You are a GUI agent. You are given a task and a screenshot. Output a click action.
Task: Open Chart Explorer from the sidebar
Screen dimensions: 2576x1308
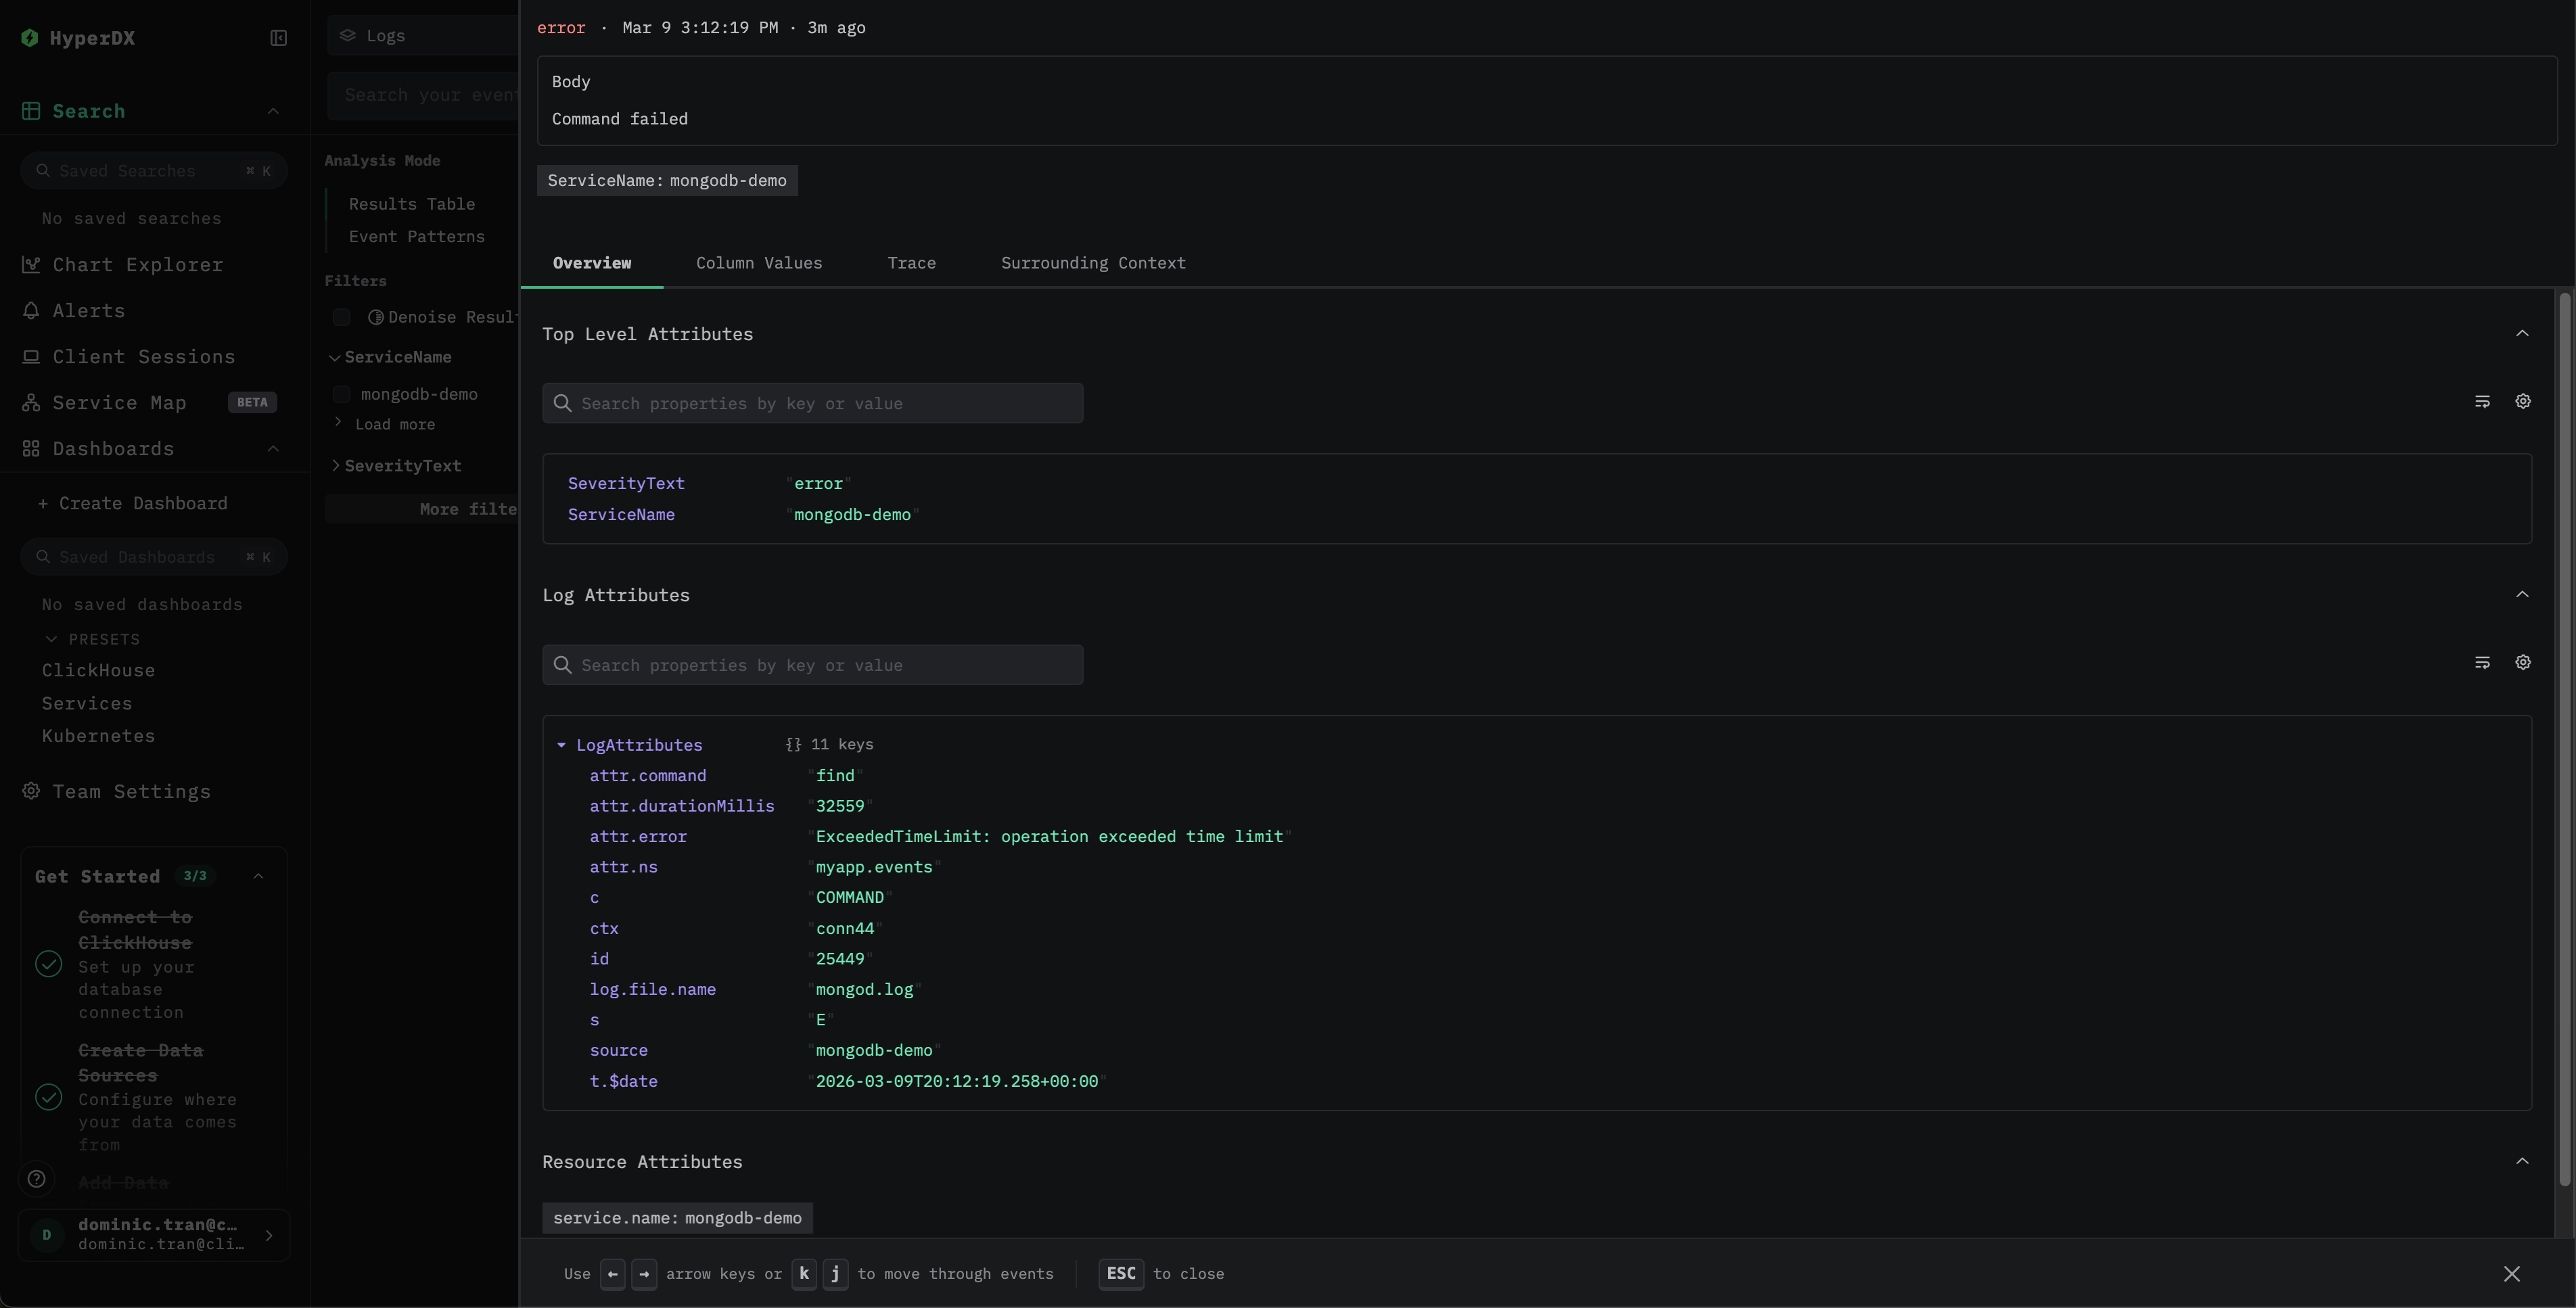137,264
